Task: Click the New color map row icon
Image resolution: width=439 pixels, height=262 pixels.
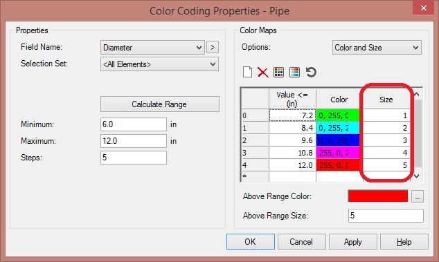Action: pos(247,72)
